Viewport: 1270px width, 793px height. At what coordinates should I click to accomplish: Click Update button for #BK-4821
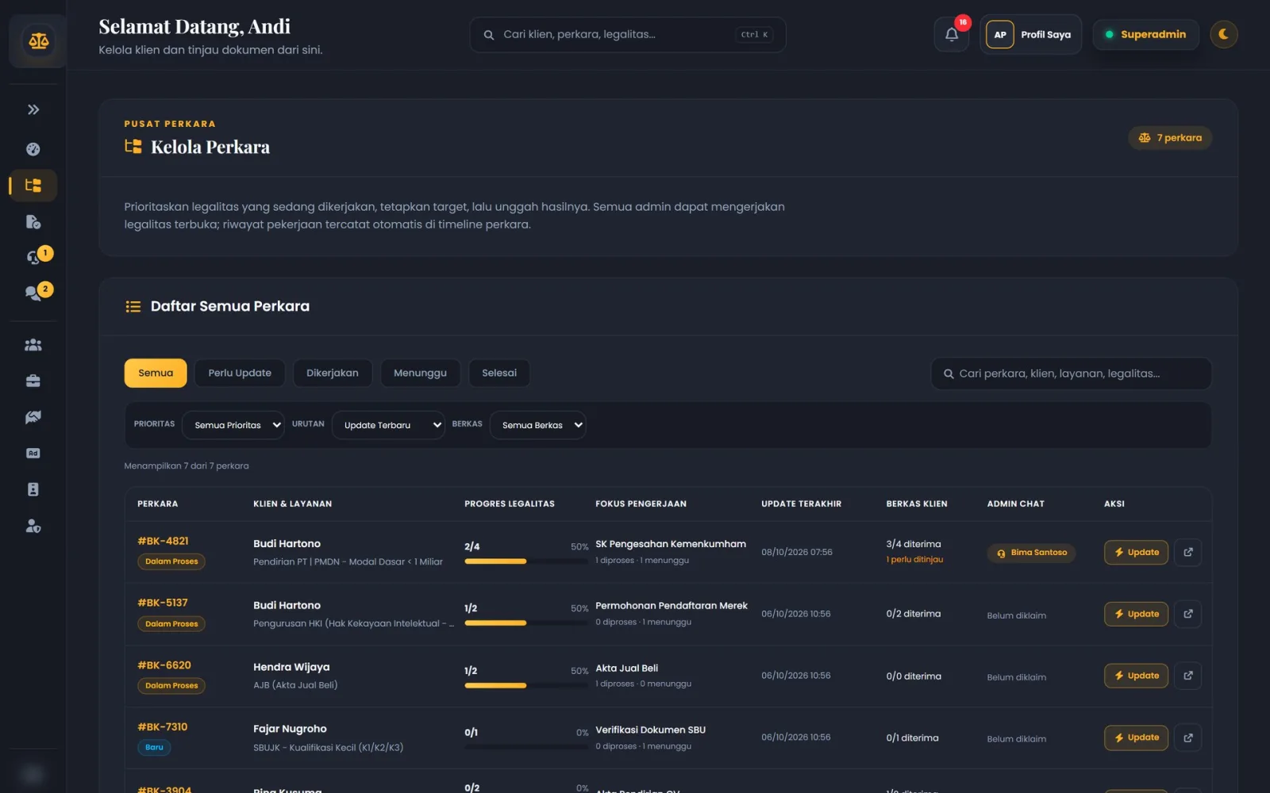[x=1136, y=552]
